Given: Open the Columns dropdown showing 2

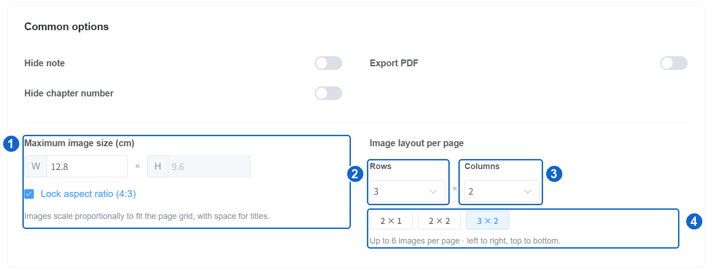Looking at the screenshot, I should pos(502,191).
